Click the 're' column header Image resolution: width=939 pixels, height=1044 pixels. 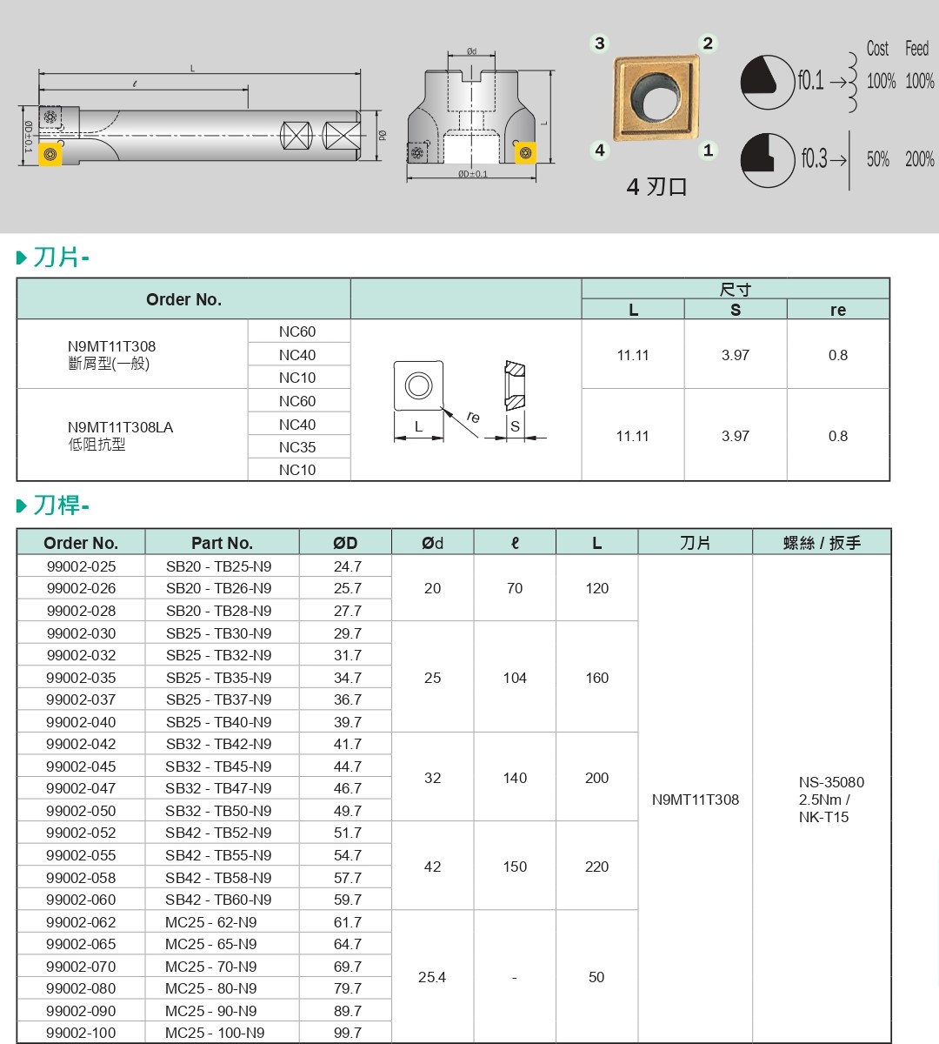[838, 310]
